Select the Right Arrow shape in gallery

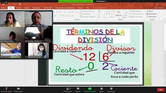[107, 14]
